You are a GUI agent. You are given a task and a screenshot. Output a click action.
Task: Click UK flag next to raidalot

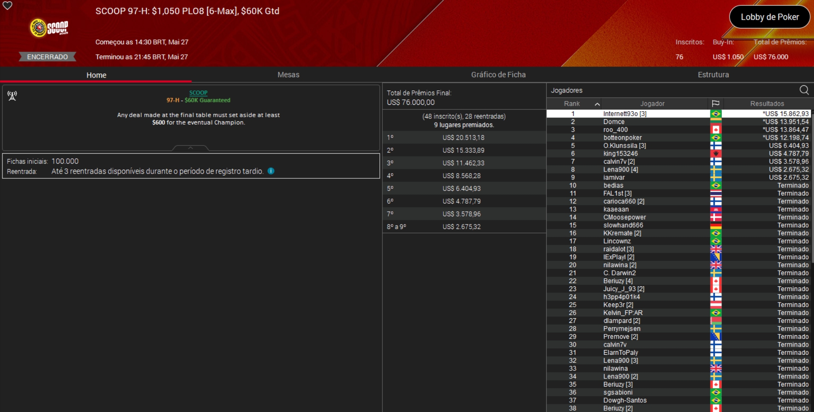tap(716, 249)
